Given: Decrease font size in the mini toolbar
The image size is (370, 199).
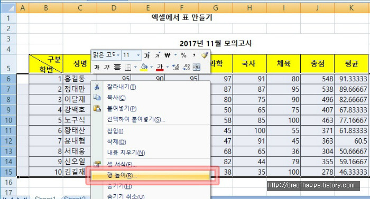Looking at the screenshot, I should [158, 55].
